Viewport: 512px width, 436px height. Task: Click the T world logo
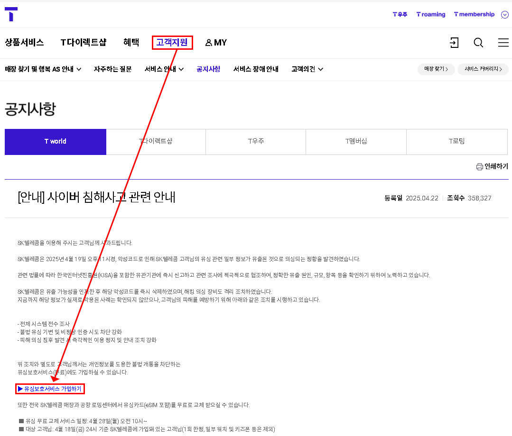(x=11, y=14)
